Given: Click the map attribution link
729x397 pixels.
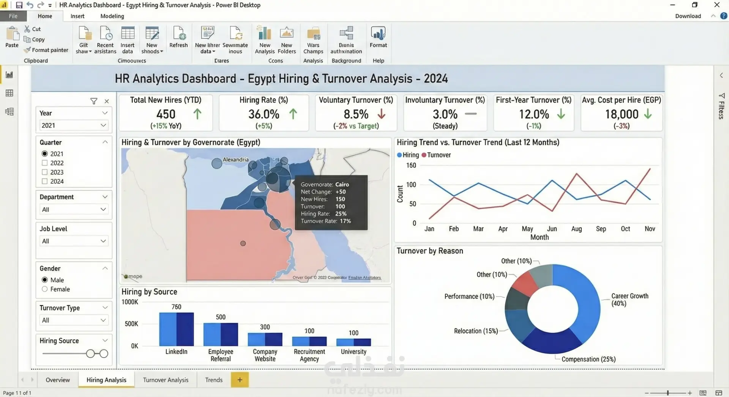Looking at the screenshot, I should (364, 278).
